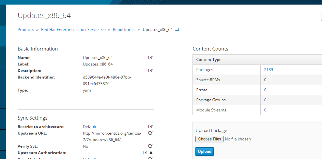Click the Label value Updates_x86_64

tap(98, 64)
